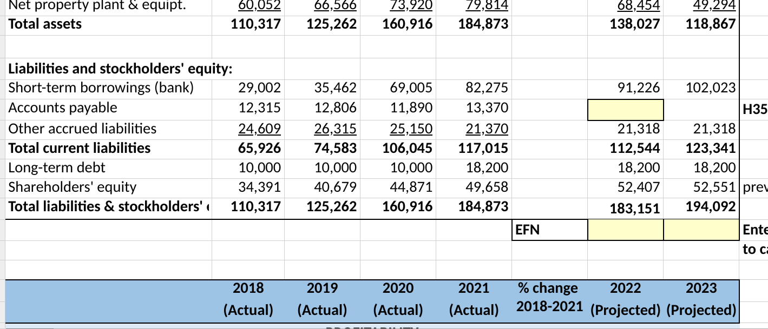The height and width of the screenshot is (329, 768).
Task: Click total current liabilities 65,926
Action: [x=260, y=148]
